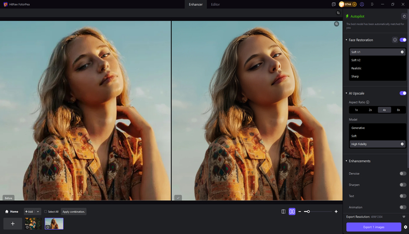Switch to split slider compare view
409x234 pixels.
pyautogui.click(x=283, y=212)
